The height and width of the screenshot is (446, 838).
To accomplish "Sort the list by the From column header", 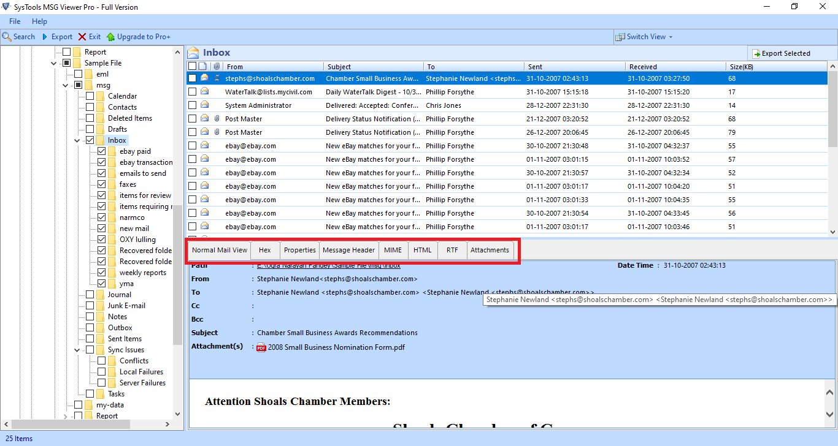I will tap(273, 66).
